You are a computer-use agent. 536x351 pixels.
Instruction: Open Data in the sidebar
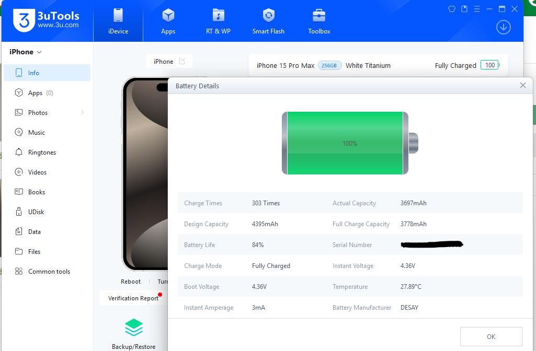(x=47, y=231)
